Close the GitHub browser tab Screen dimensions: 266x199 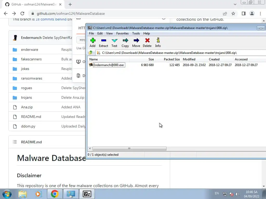60,4
